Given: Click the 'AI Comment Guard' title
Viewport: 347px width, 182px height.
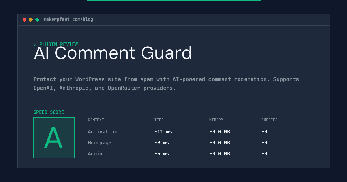Looking at the screenshot, I should tap(113, 53).
